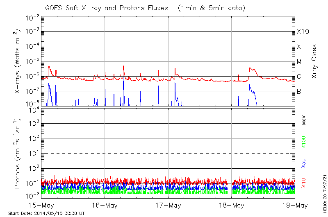The image size is (328, 217).
Task: Click the red ≥10 MeV legend label
Action: pos(304,183)
